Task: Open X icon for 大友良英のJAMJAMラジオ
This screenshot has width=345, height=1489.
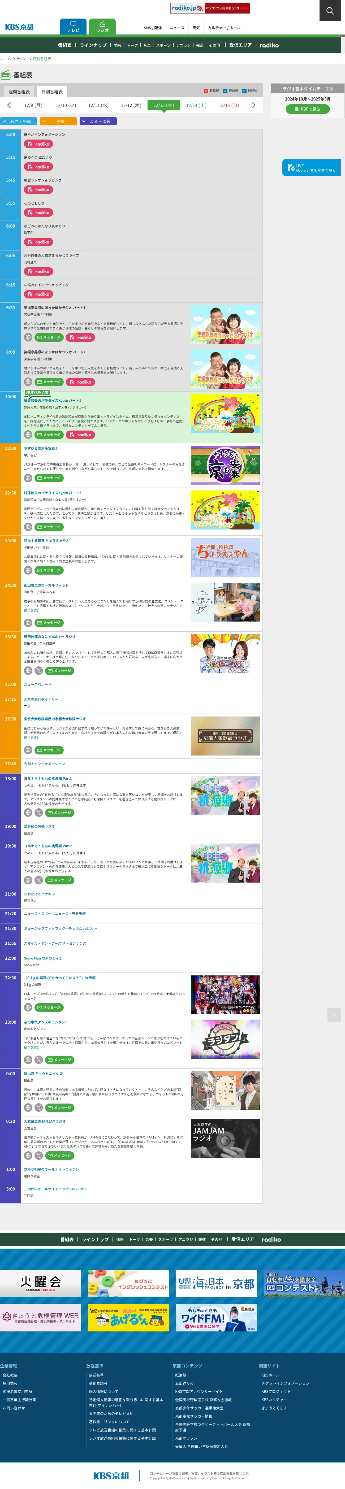Action: [38, 1156]
